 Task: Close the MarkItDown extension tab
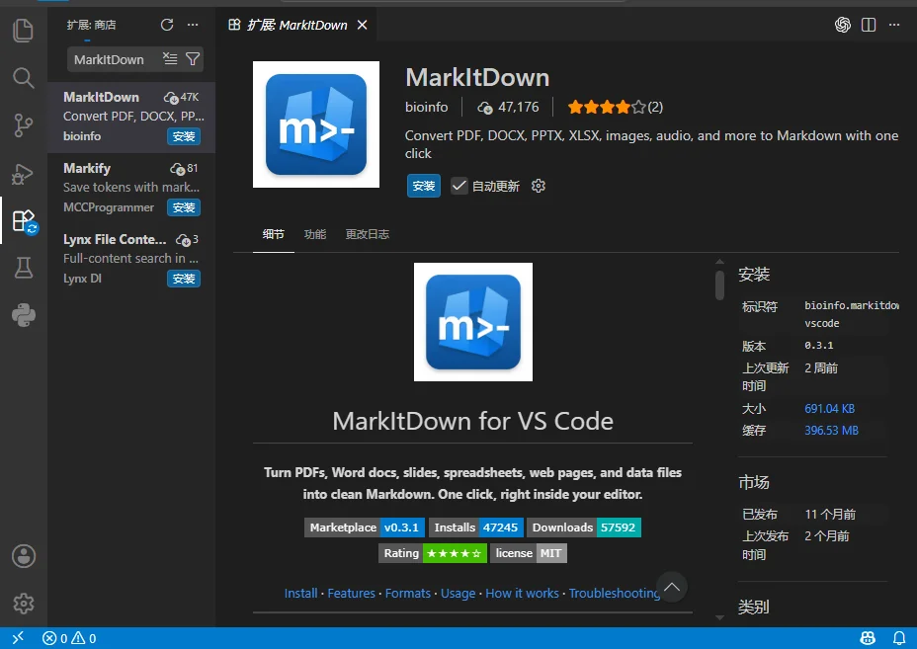(x=362, y=25)
